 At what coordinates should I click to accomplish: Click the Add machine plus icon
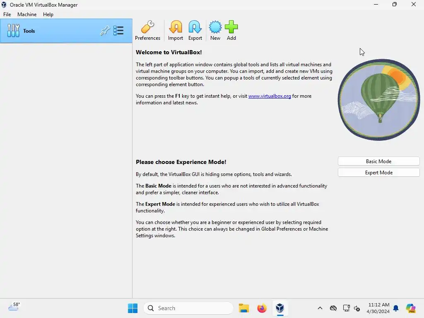(x=231, y=27)
